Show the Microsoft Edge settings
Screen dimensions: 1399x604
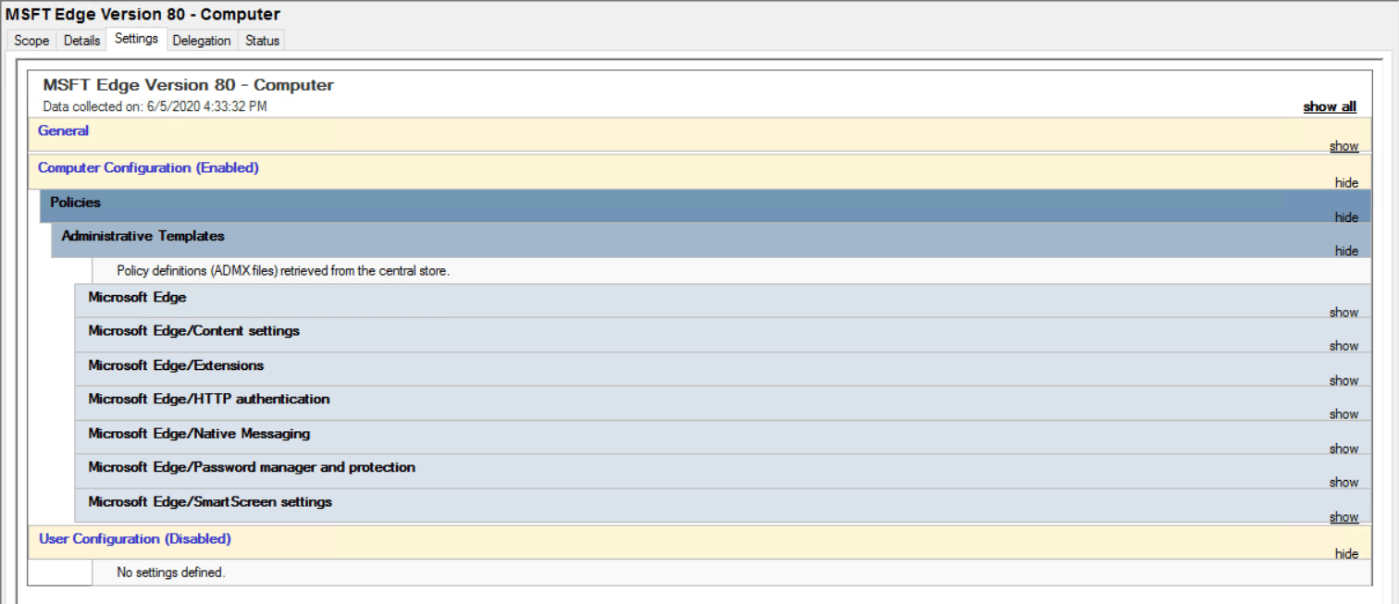pyautogui.click(x=1343, y=312)
